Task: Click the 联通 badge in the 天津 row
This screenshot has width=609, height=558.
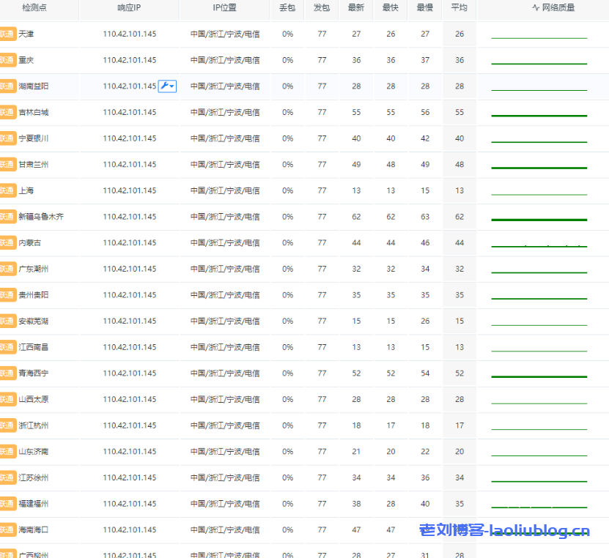Action: (7, 34)
